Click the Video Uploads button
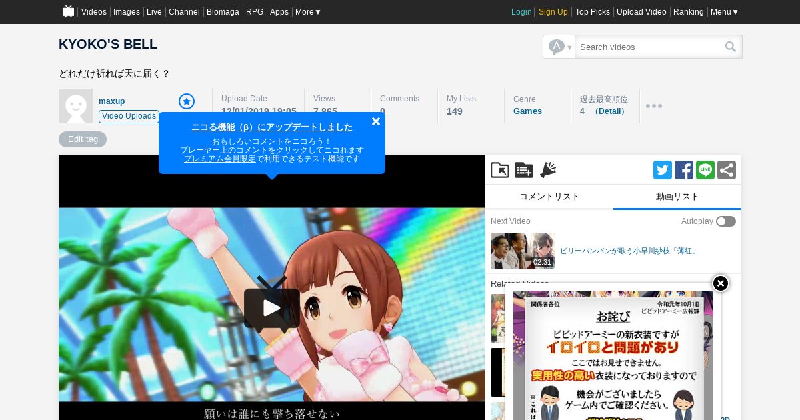 (129, 117)
